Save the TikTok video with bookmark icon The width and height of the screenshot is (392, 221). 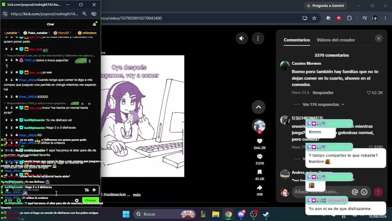[x=259, y=172]
